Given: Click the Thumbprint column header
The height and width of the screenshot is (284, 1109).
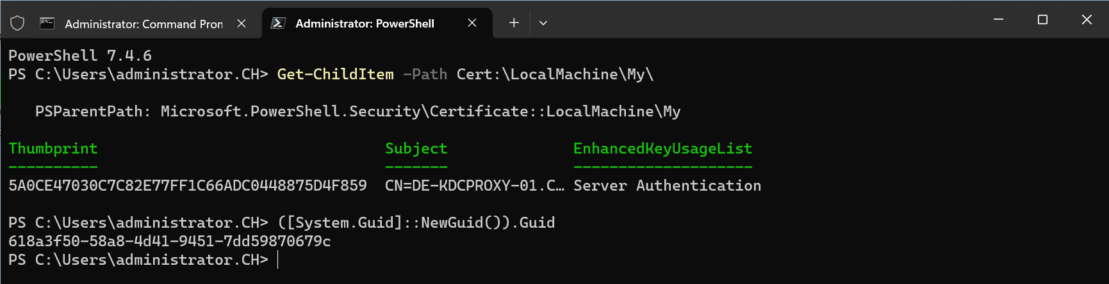Looking at the screenshot, I should click(x=53, y=148).
